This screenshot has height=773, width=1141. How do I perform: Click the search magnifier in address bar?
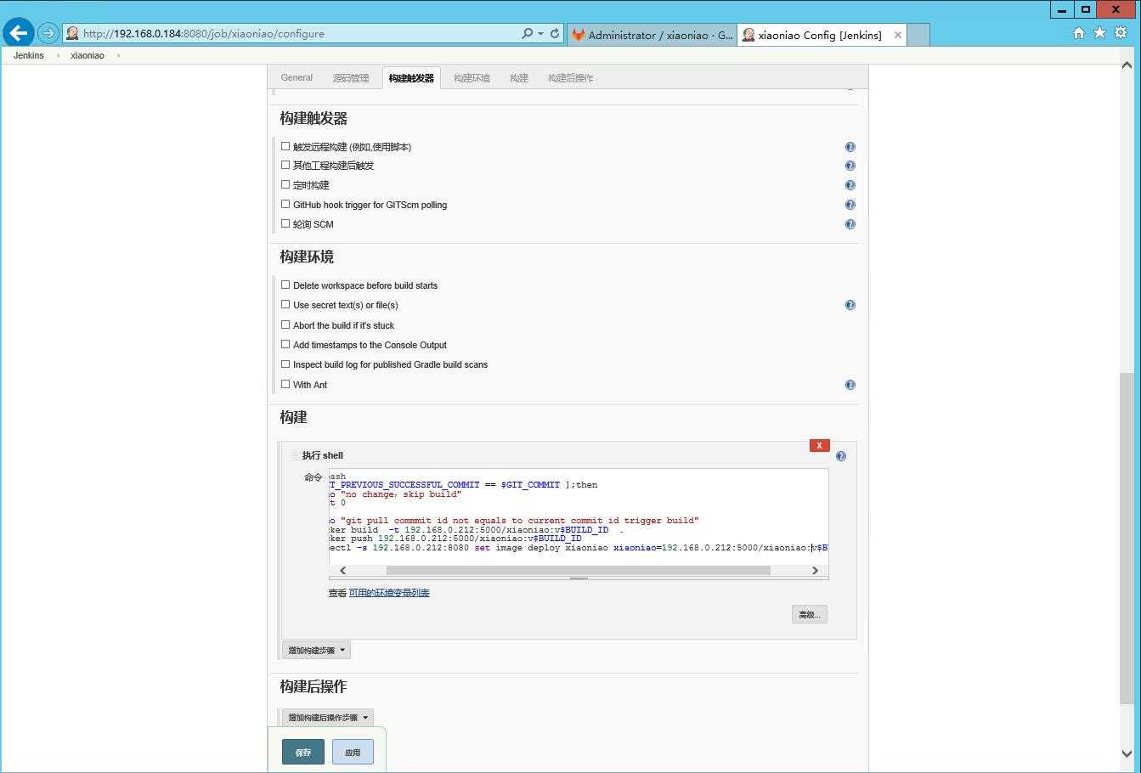click(x=528, y=33)
